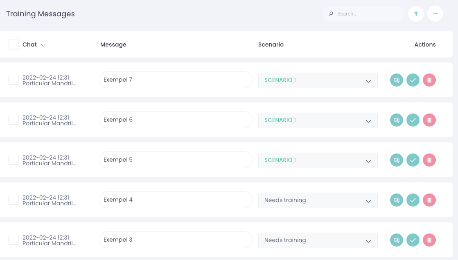The image size is (458, 260).
Task: Delete the Exempel 3 training message
Action: click(429, 240)
